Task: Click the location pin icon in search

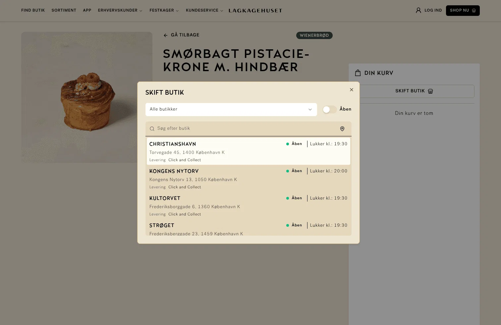Action: [342, 129]
